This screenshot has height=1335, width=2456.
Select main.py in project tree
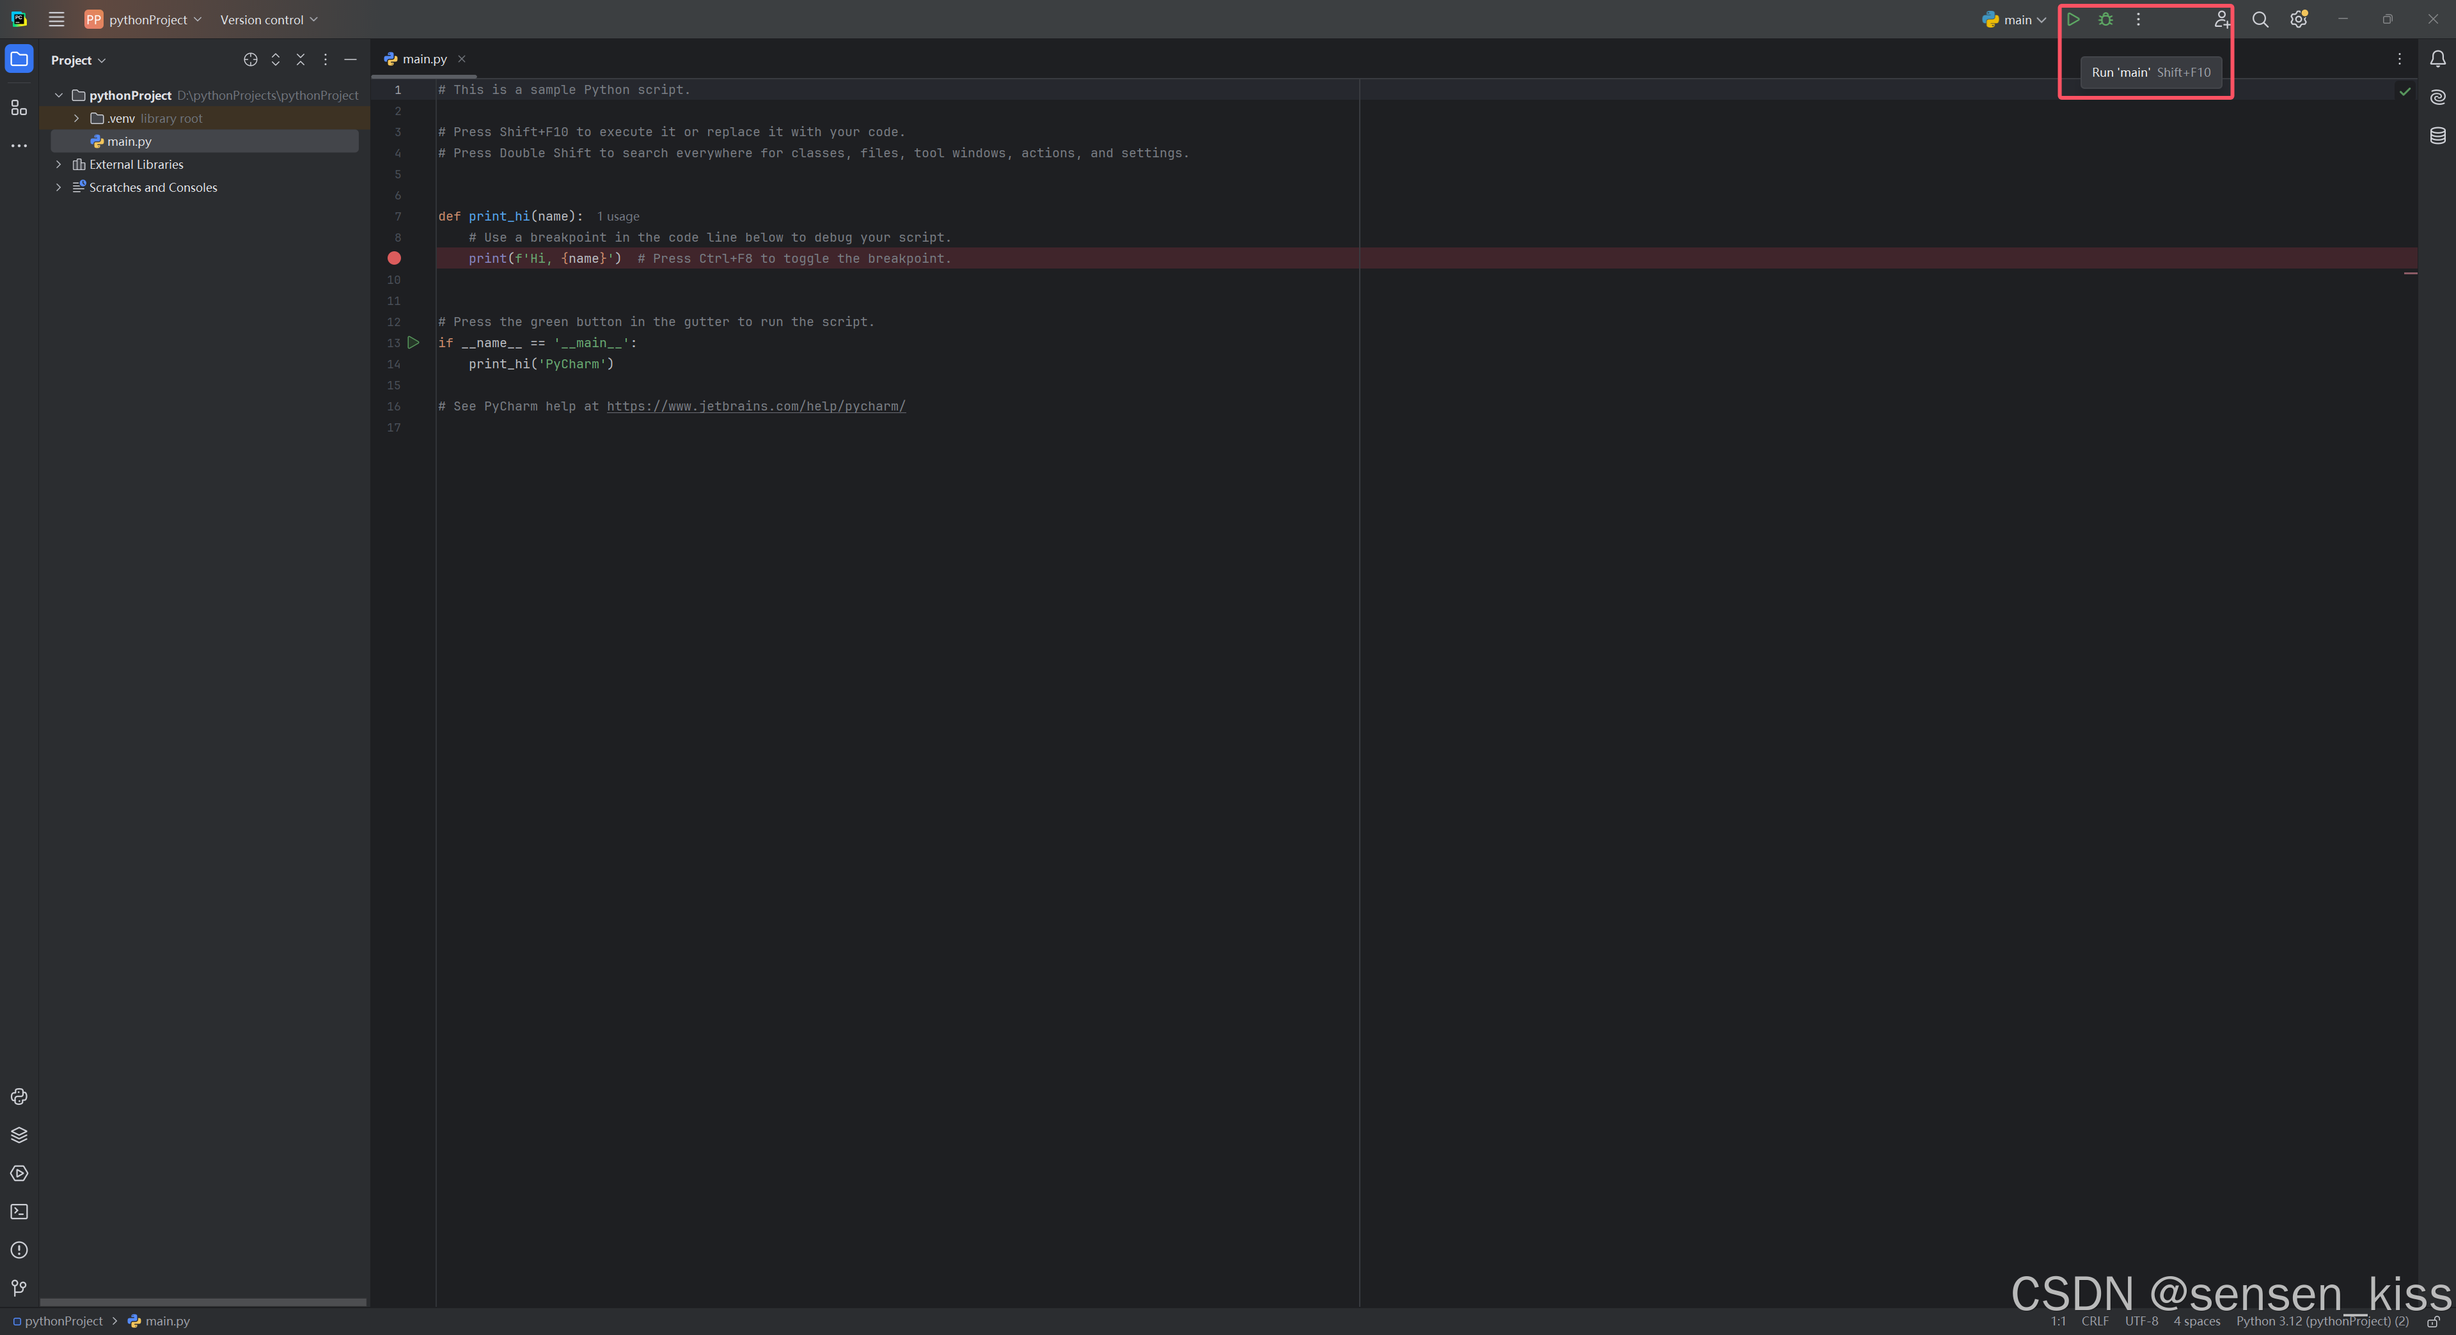click(x=204, y=141)
